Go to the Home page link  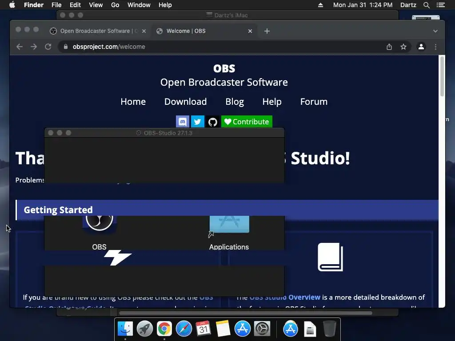tap(133, 102)
